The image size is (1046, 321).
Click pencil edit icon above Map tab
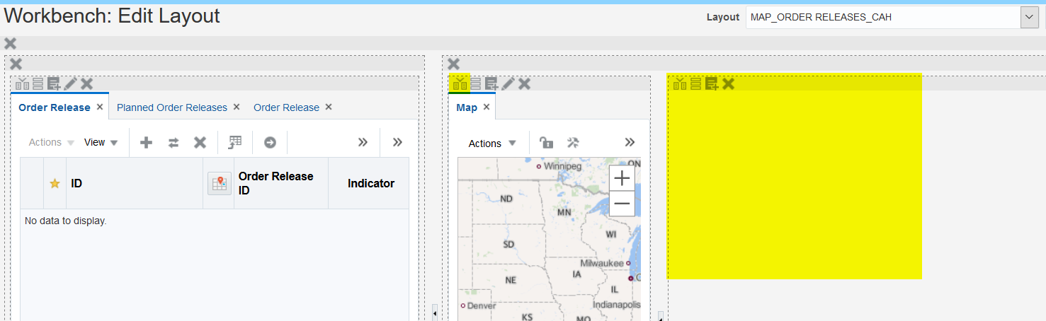508,84
